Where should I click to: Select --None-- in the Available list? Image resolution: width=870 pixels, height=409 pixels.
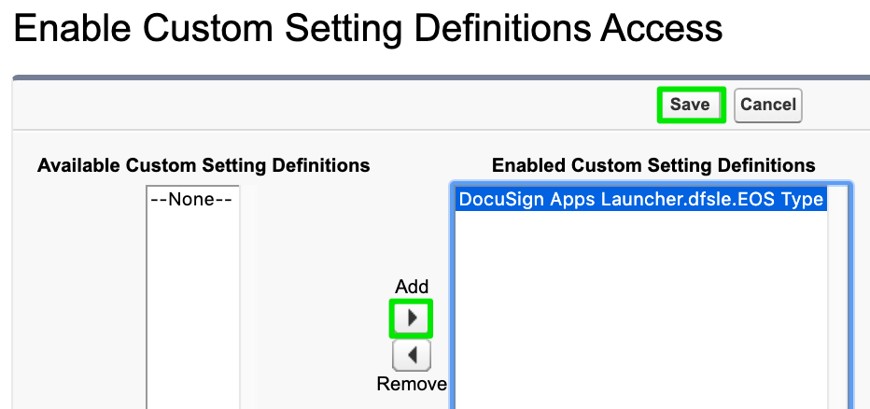(x=191, y=199)
